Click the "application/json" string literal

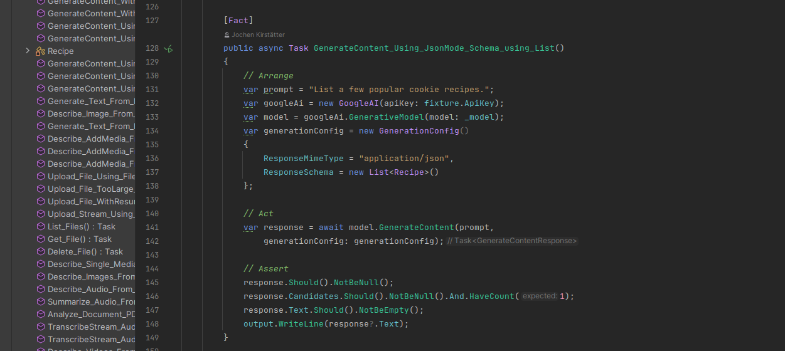point(404,159)
